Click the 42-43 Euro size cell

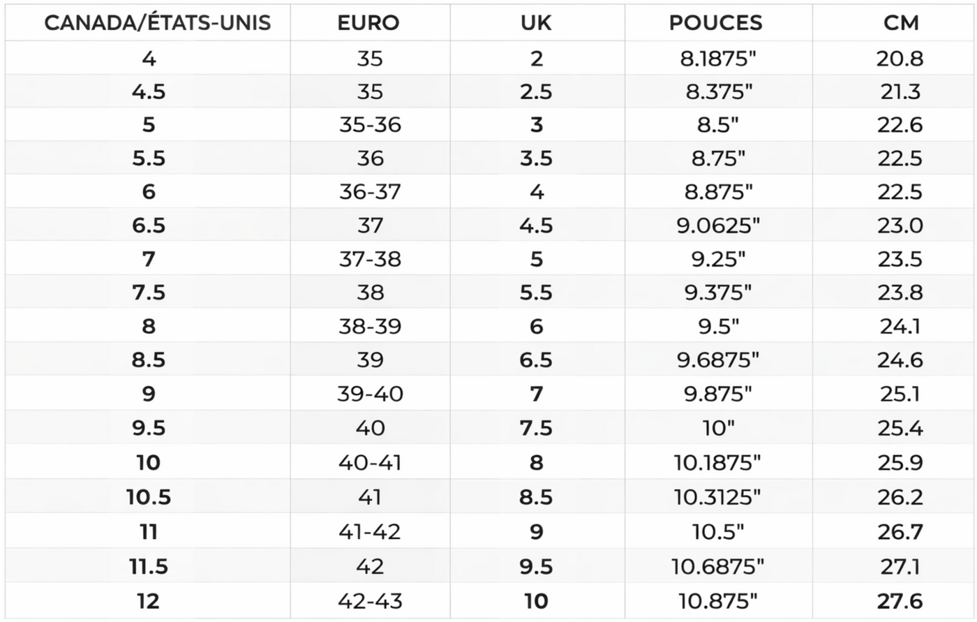click(x=370, y=601)
